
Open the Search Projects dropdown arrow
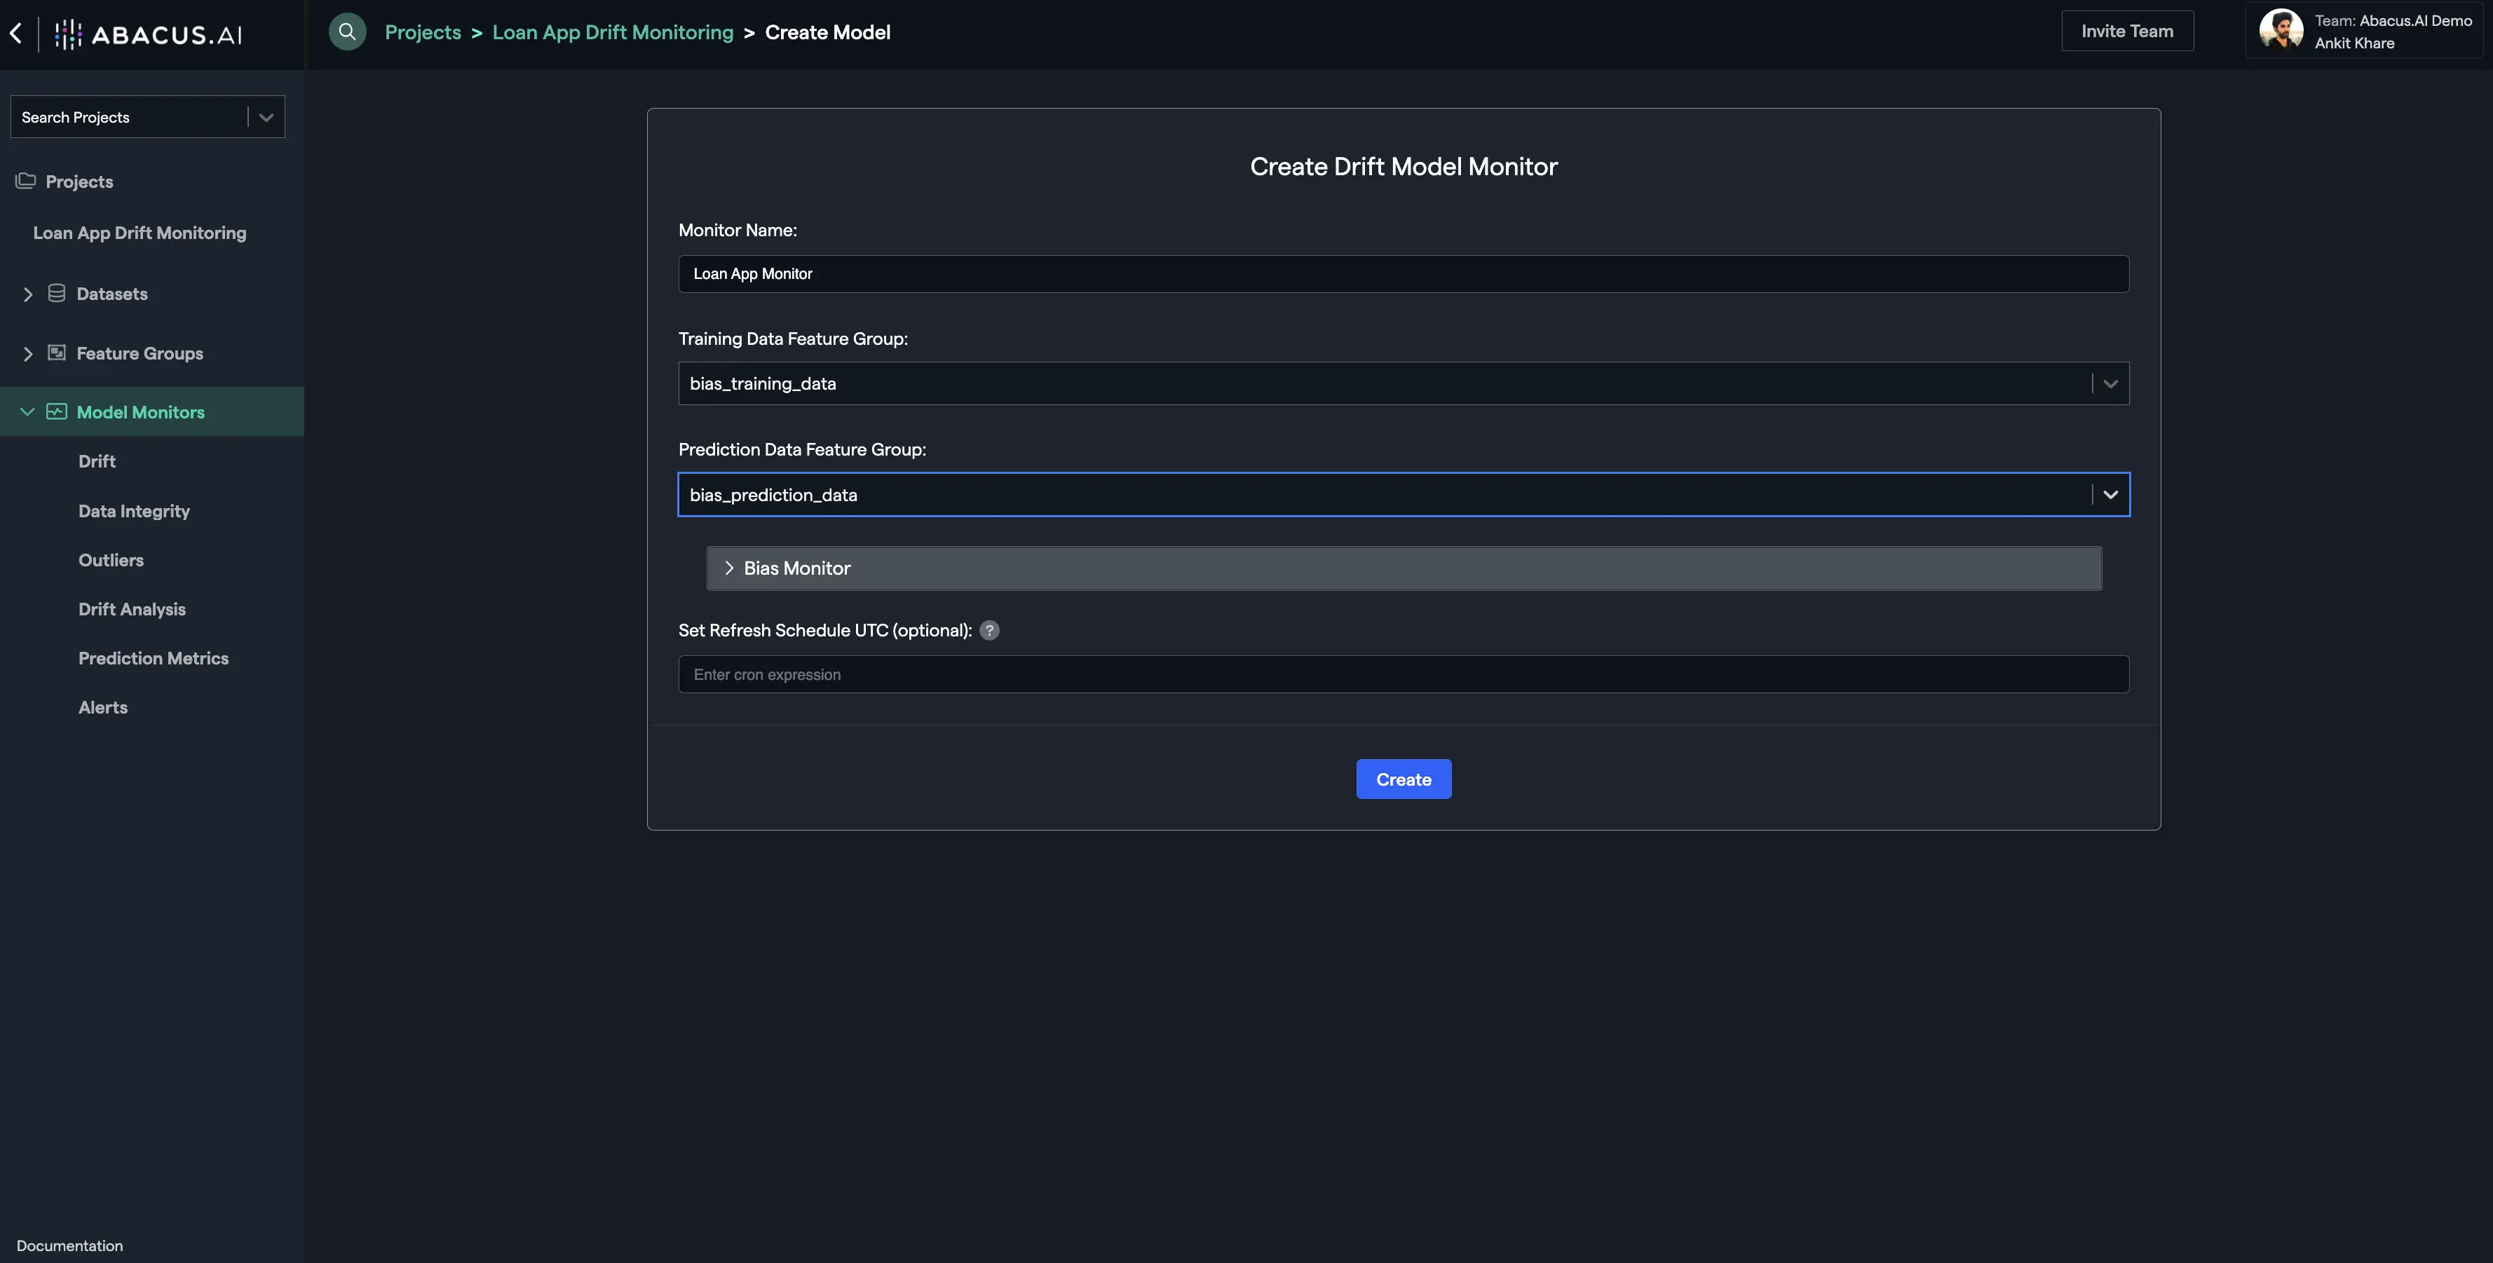coord(266,116)
